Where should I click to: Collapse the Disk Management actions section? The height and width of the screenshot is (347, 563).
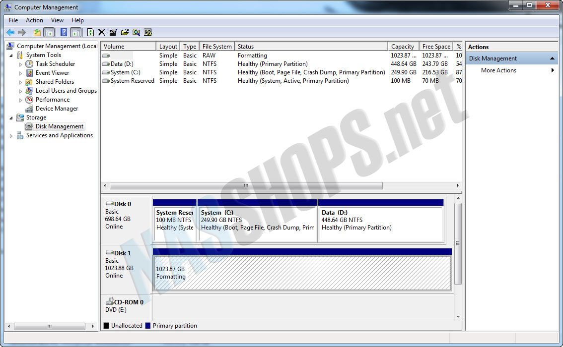point(552,58)
